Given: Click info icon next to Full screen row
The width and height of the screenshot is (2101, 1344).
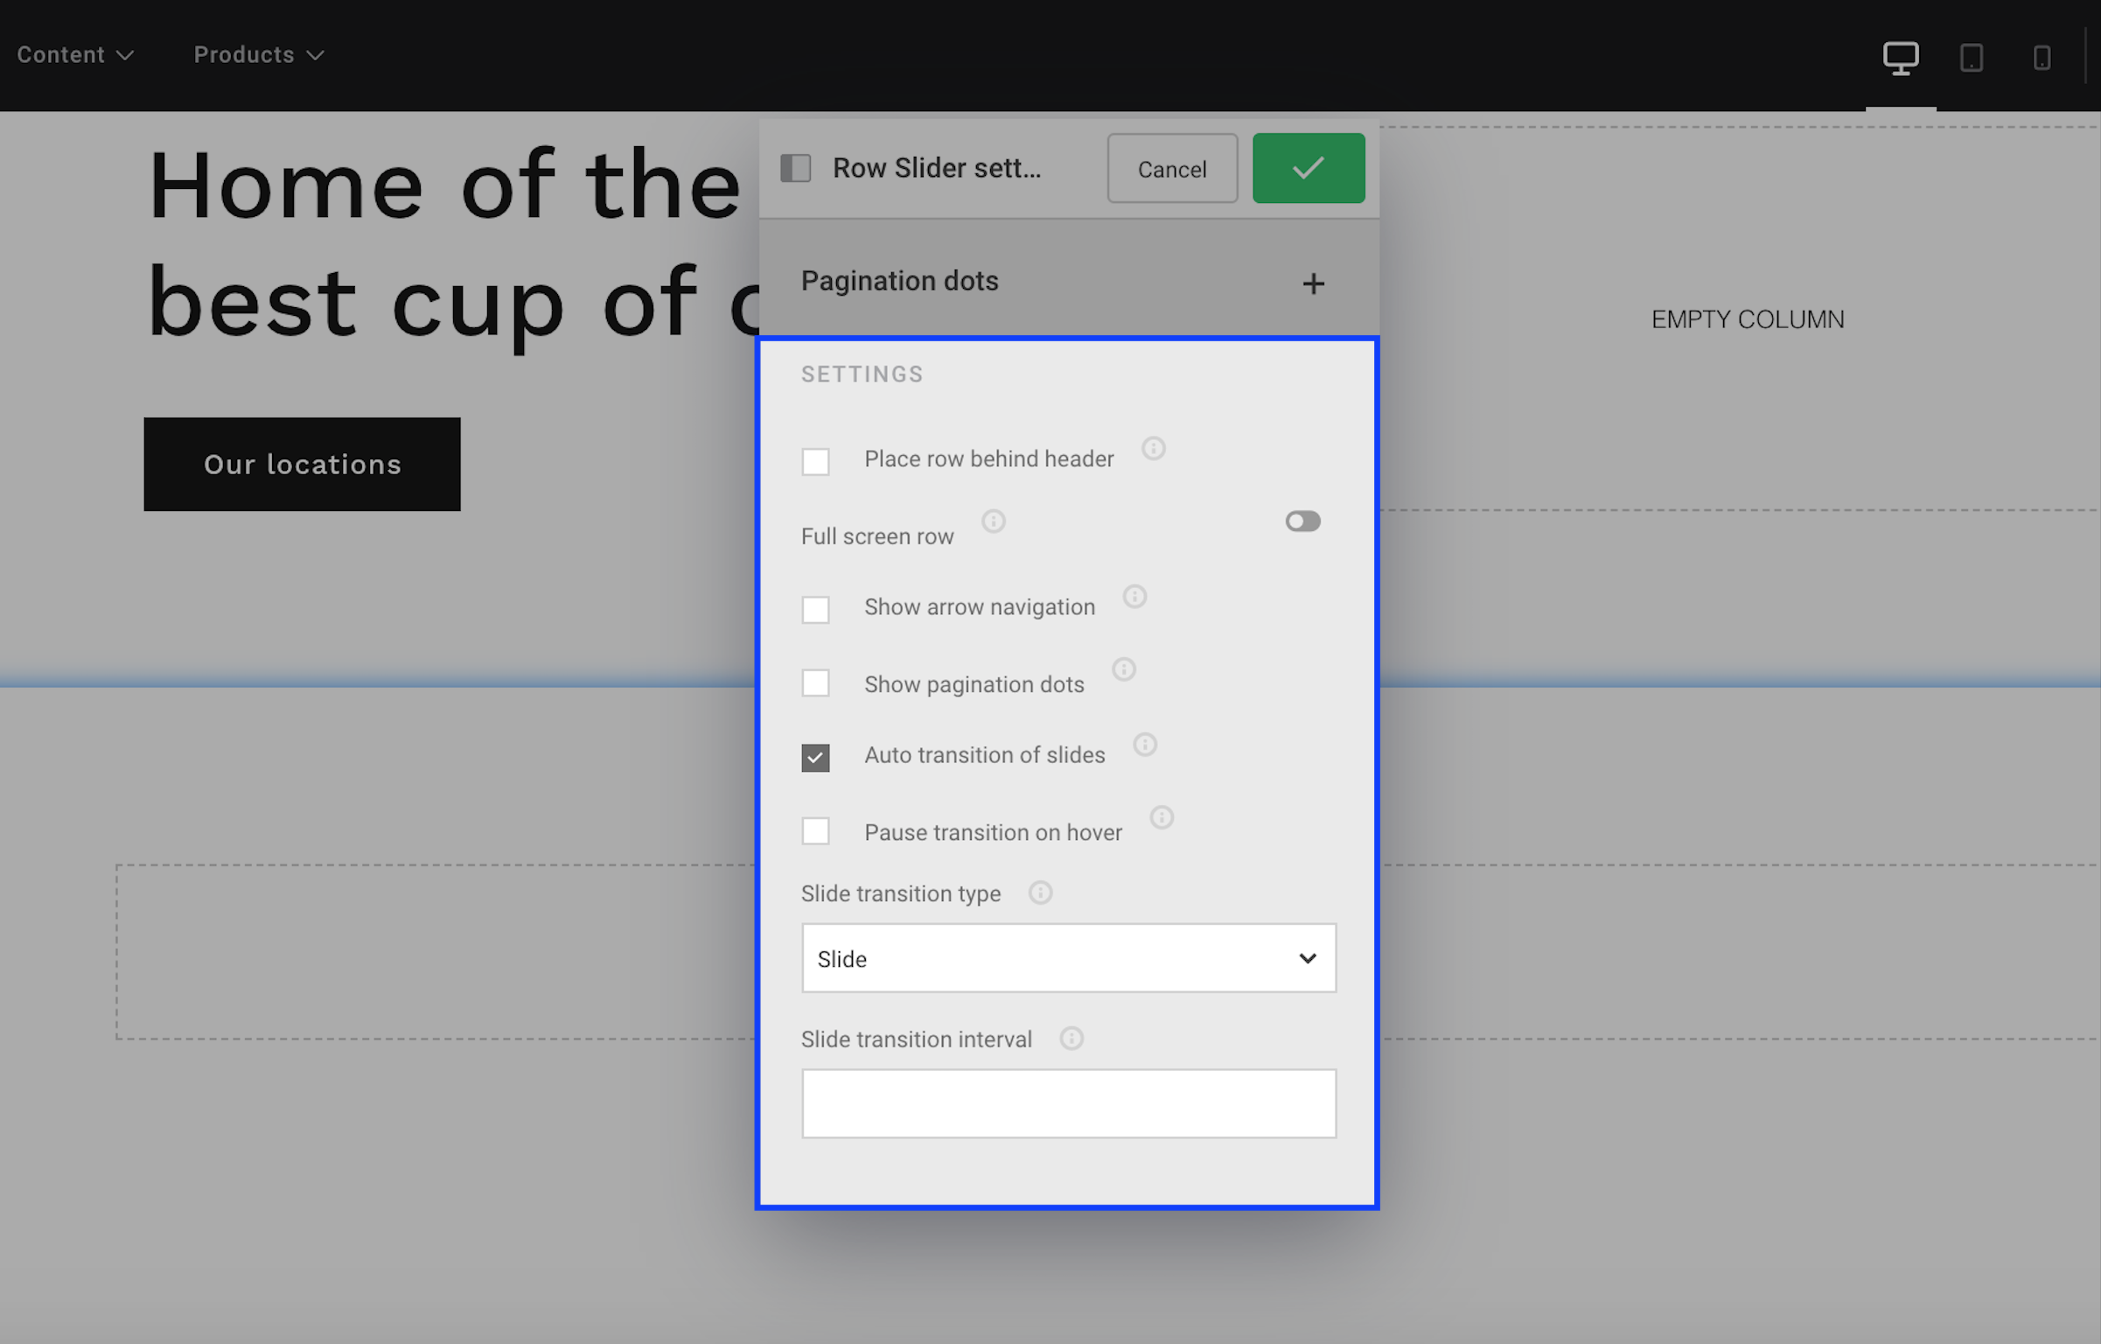Looking at the screenshot, I should [993, 521].
